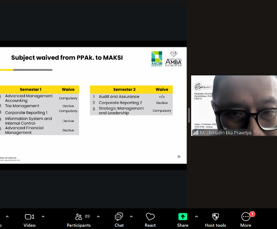Open the Chat panel
The height and width of the screenshot is (229, 277).
click(x=119, y=217)
